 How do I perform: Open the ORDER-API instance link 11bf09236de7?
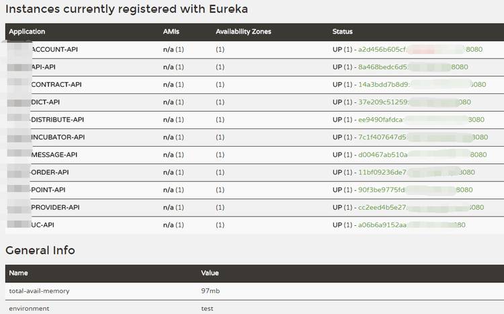[x=417, y=172]
